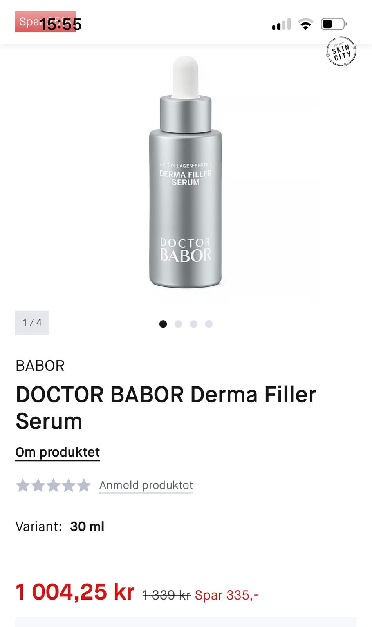Go to second image carousel dot

[x=178, y=324]
